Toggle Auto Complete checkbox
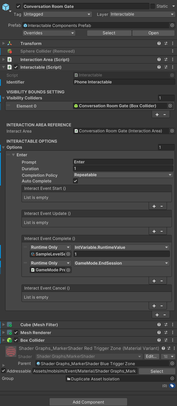 point(76,181)
